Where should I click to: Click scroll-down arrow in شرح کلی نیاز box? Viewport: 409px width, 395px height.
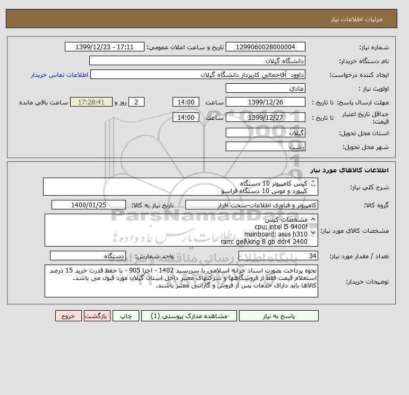[x=313, y=186]
